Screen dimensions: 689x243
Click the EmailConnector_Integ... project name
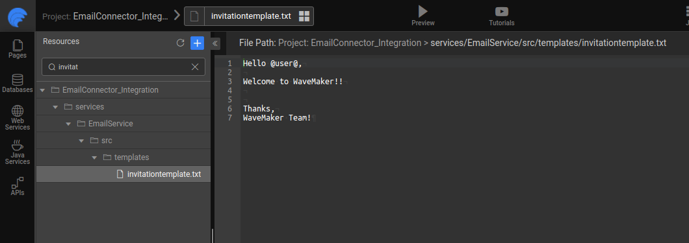tap(120, 16)
